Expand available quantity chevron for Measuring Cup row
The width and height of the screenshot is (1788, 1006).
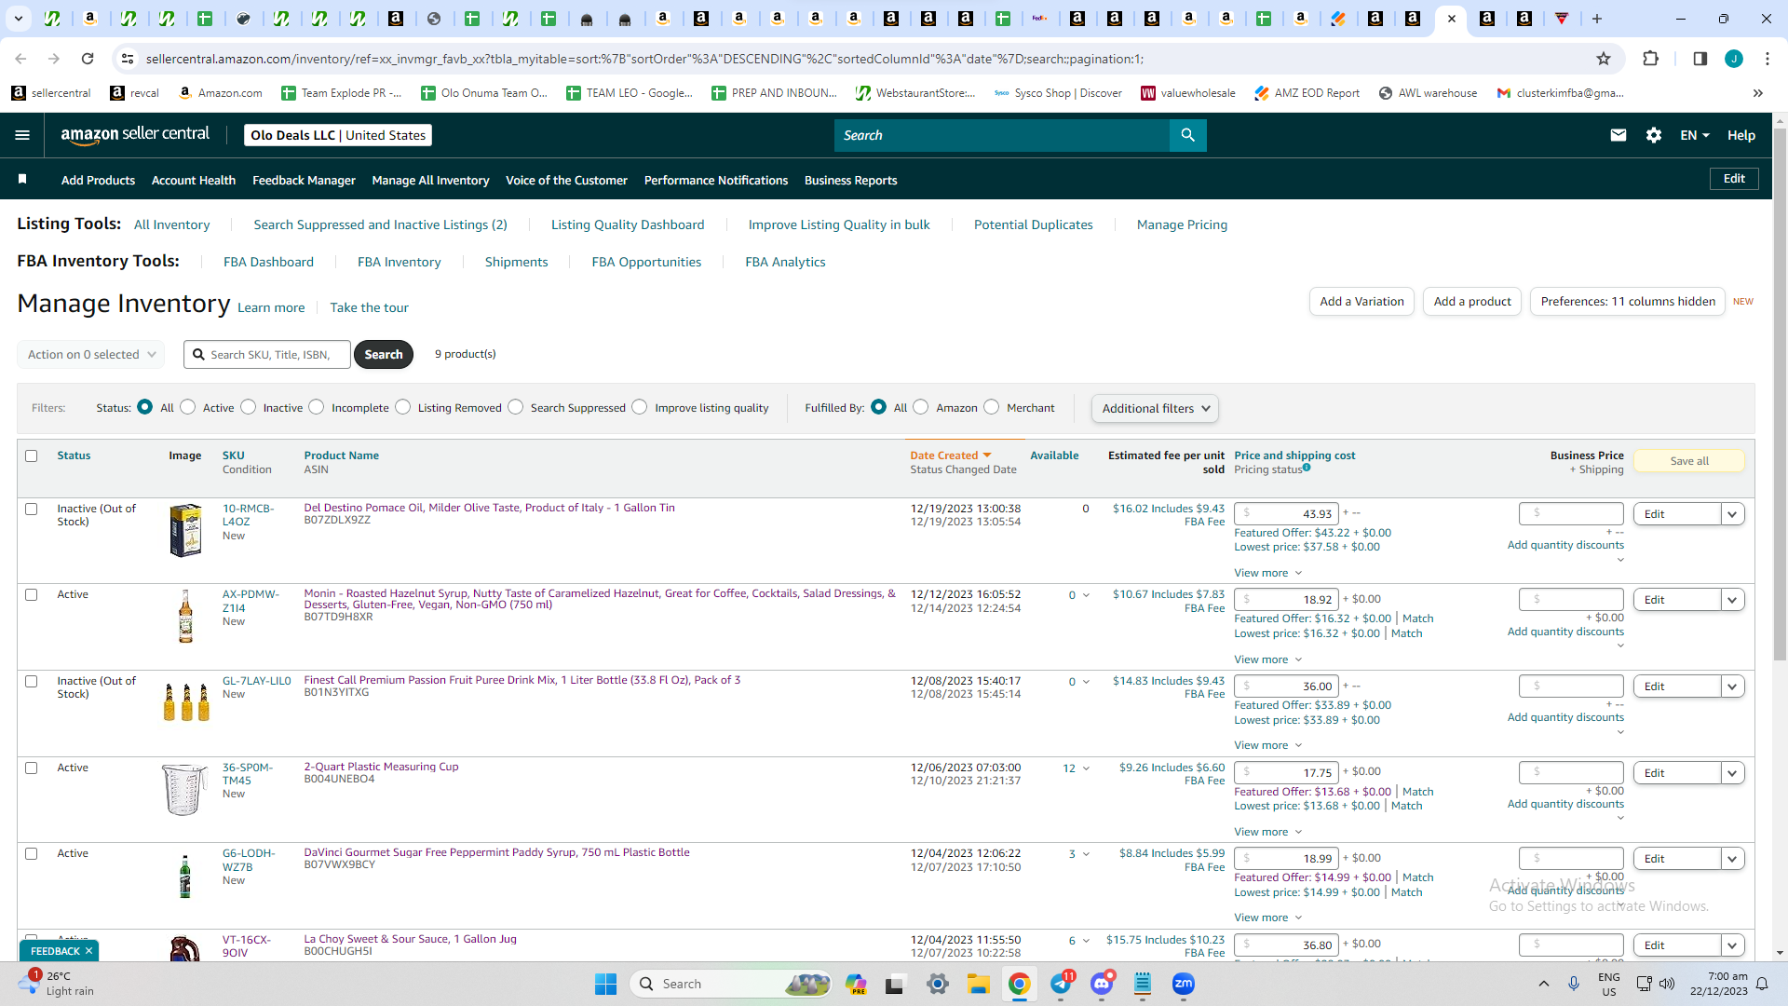tap(1086, 768)
